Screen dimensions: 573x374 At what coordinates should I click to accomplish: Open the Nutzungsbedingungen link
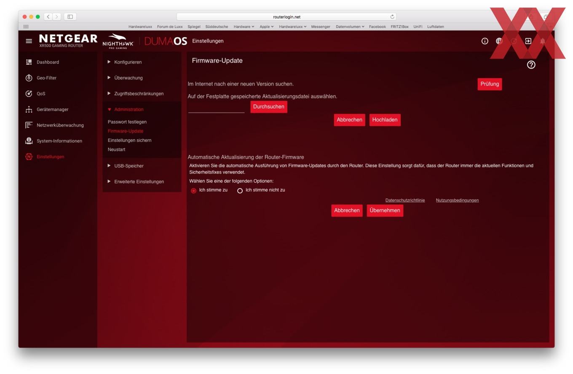pos(457,200)
